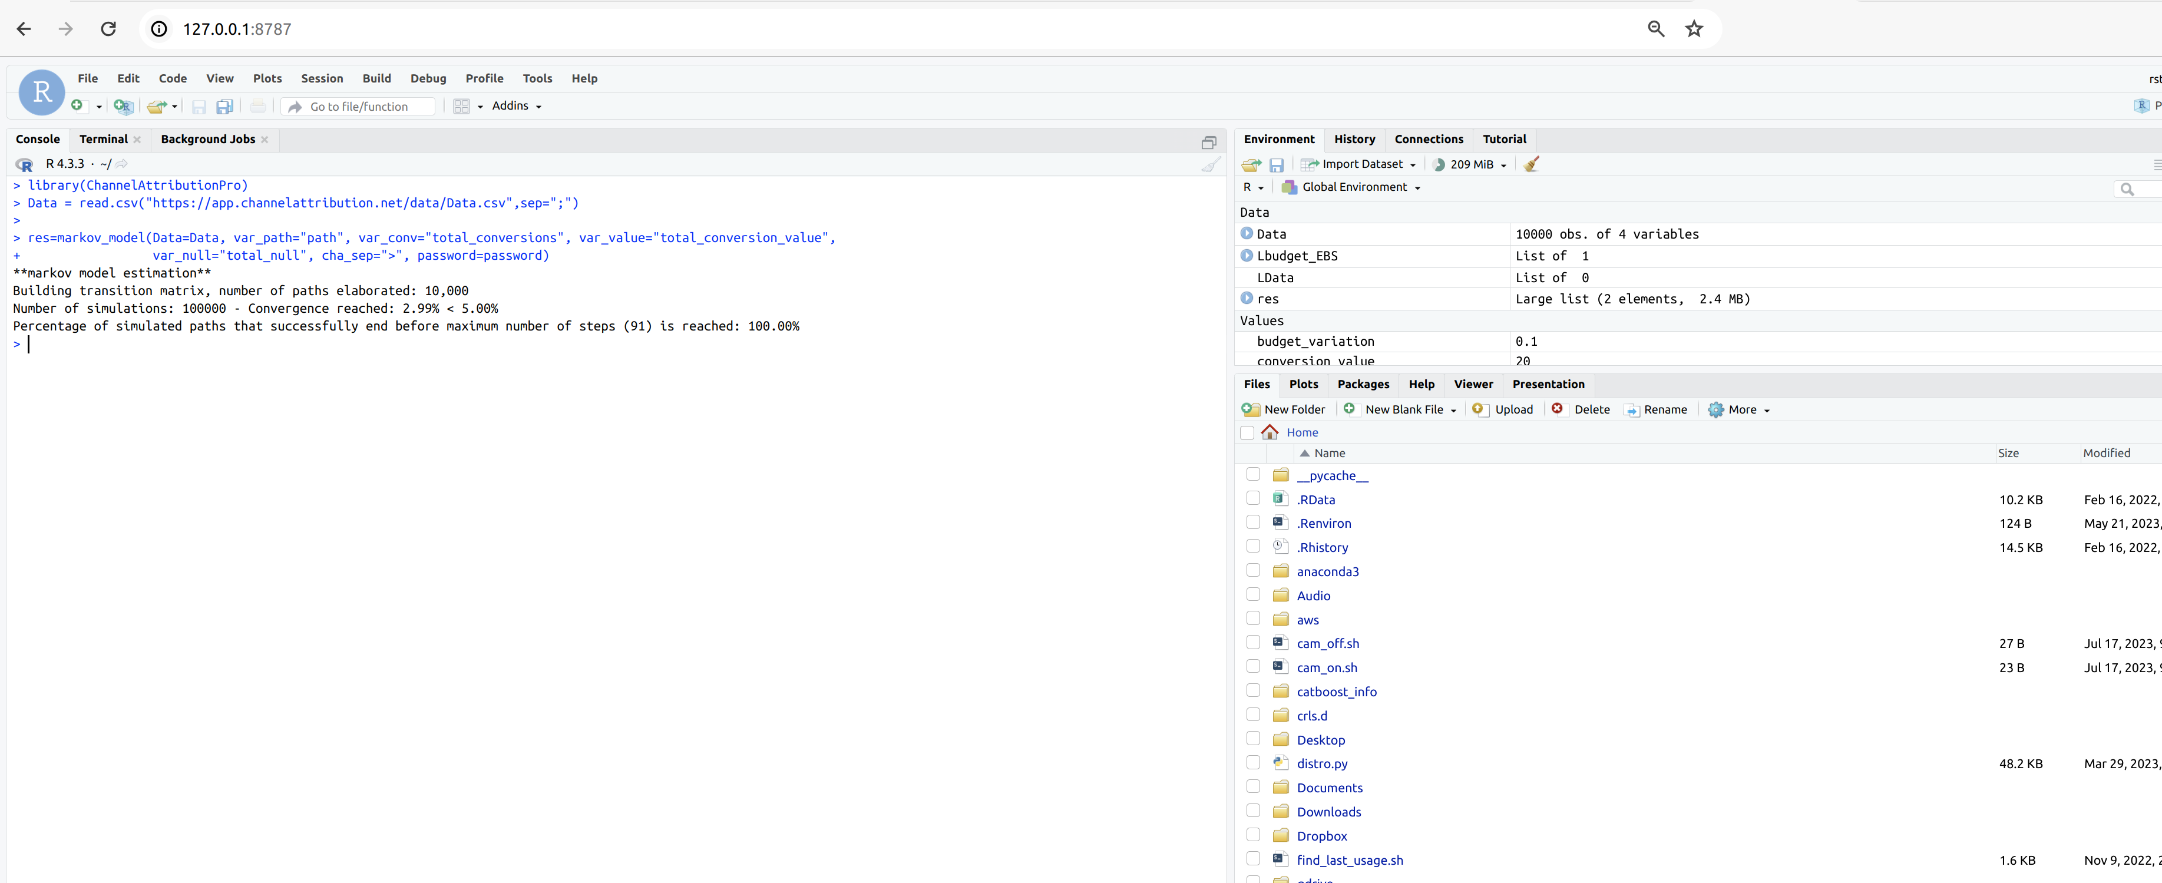Reload the browser page

click(x=108, y=29)
